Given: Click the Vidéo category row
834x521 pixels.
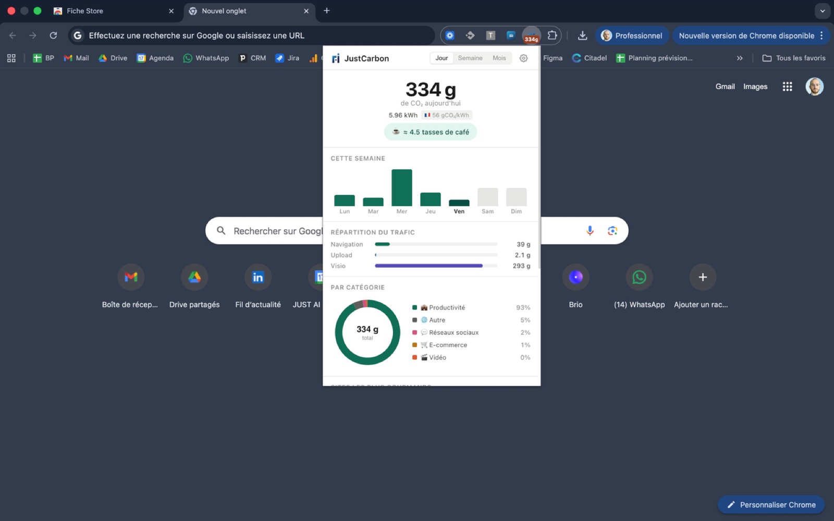Looking at the screenshot, I should pyautogui.click(x=471, y=357).
